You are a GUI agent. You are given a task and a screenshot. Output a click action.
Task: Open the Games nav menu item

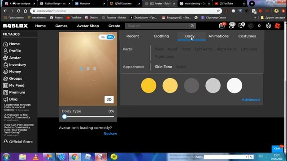click(61, 26)
